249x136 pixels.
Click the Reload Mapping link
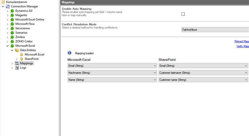coord(242,41)
